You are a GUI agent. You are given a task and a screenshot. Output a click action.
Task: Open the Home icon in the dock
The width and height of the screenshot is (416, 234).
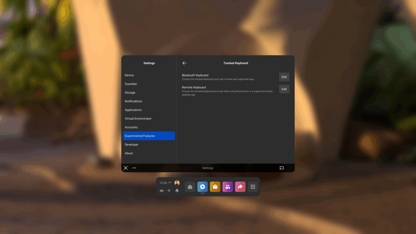pos(190,187)
